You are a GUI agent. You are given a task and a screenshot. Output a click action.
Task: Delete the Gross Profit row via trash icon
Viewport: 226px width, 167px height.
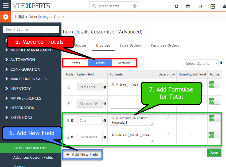[x=72, y=137]
